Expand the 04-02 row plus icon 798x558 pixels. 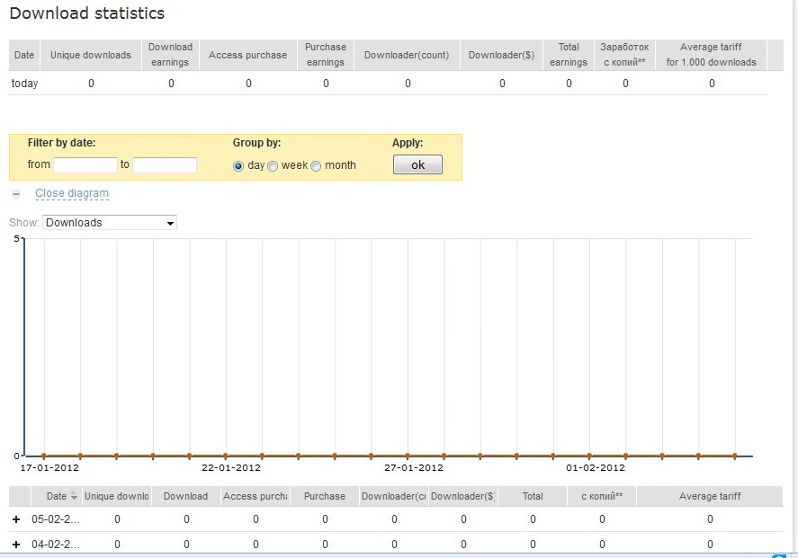16,545
